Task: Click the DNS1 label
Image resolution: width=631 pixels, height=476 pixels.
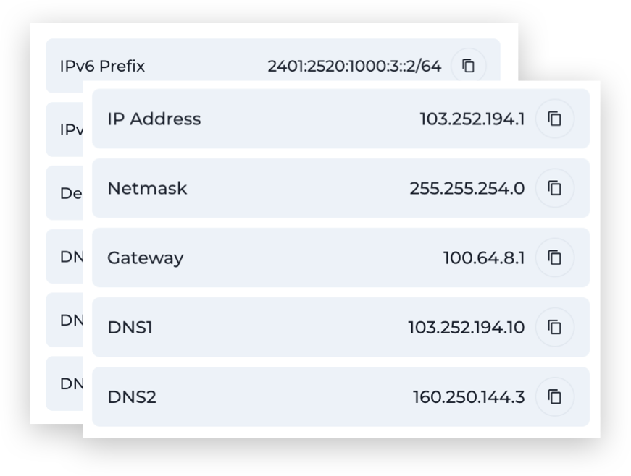Action: tap(130, 328)
